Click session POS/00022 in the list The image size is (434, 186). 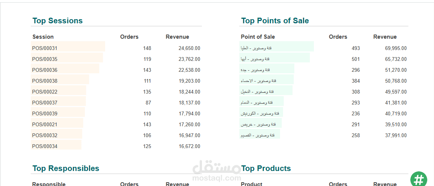tap(45, 92)
